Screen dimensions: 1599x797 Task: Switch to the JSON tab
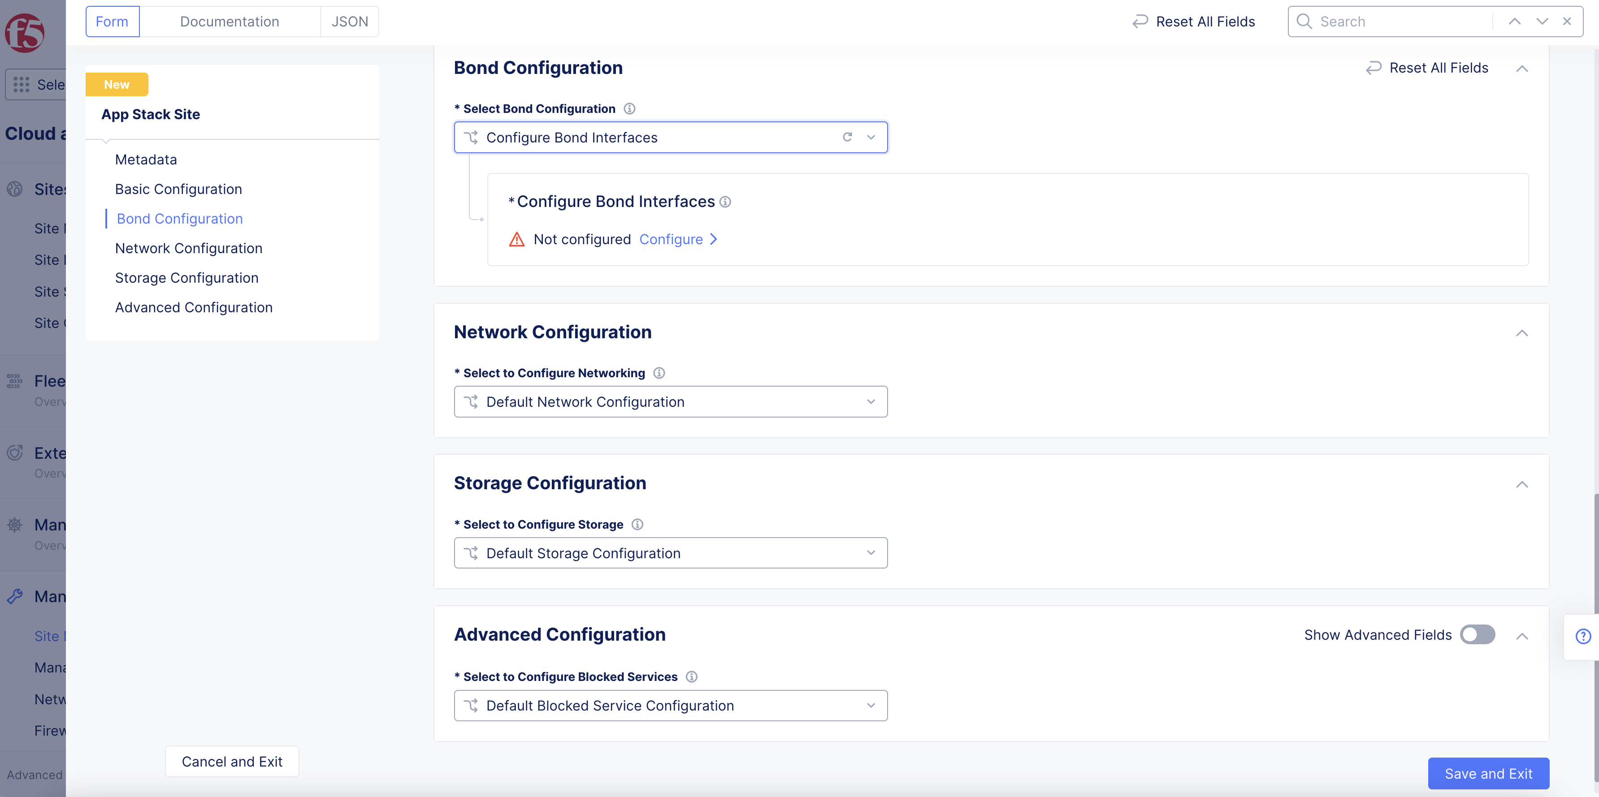[x=350, y=22]
